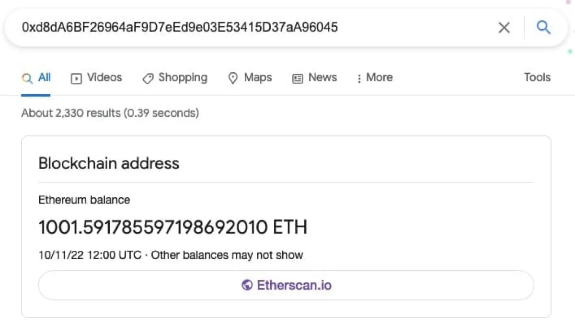
Task: Click the News newspaper icon
Action: point(298,78)
